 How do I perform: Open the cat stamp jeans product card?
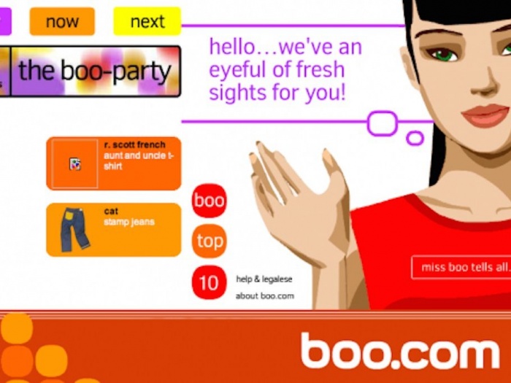coord(113,230)
